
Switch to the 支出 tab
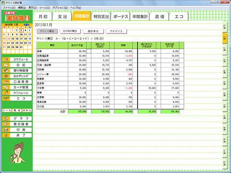[62, 16]
